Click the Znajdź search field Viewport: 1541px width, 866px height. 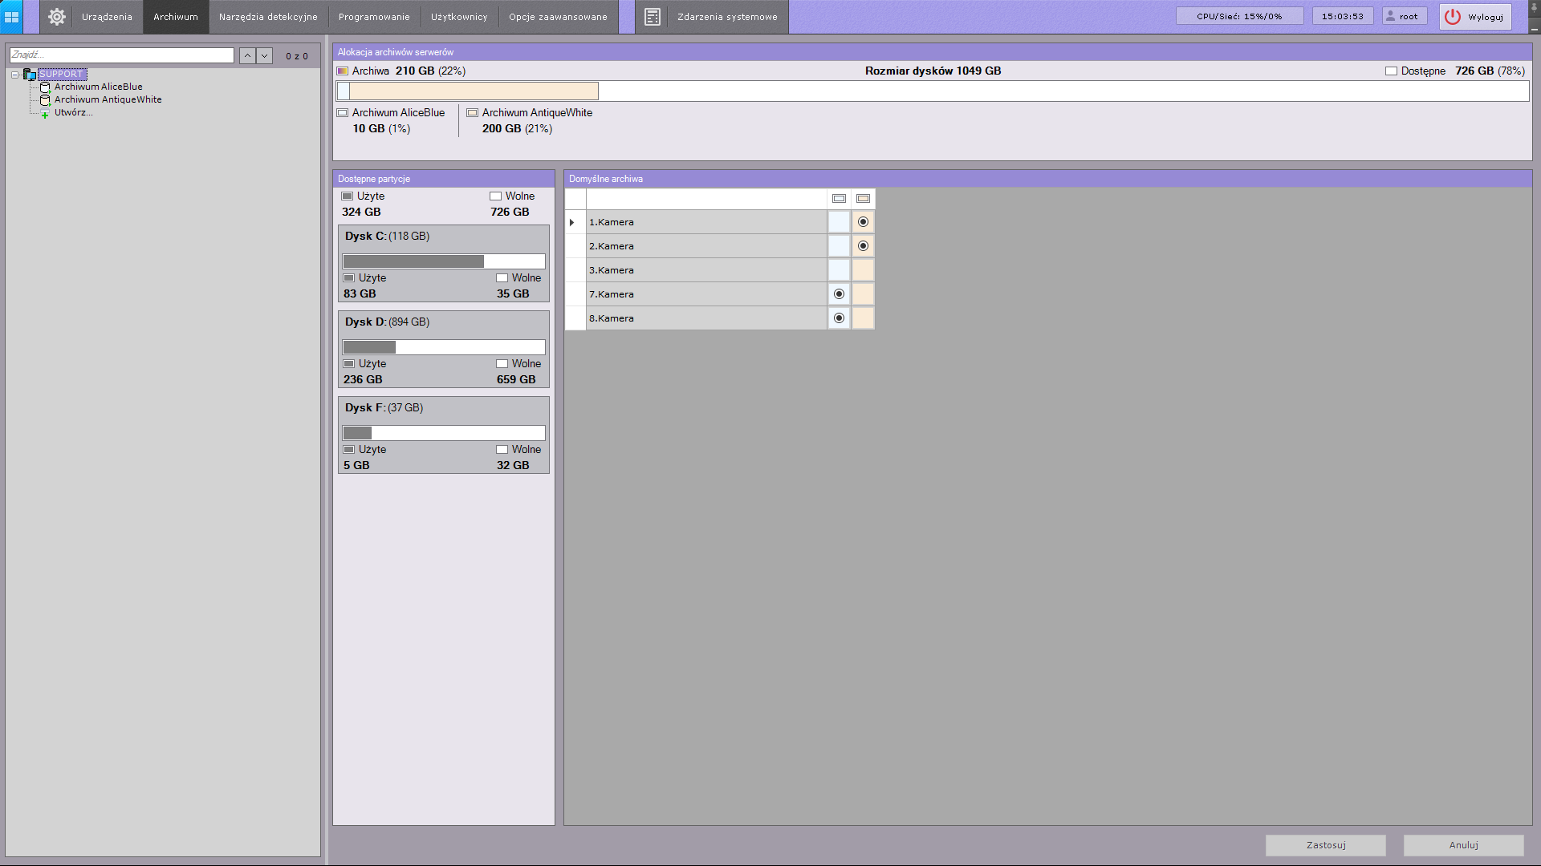pos(121,55)
